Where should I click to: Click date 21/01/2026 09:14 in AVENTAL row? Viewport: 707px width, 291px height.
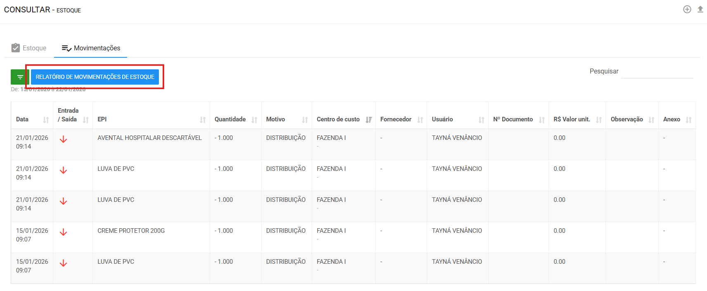pos(32,142)
